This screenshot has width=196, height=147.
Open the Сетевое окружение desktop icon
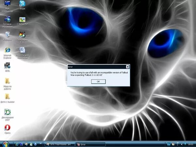(x=8, y=22)
